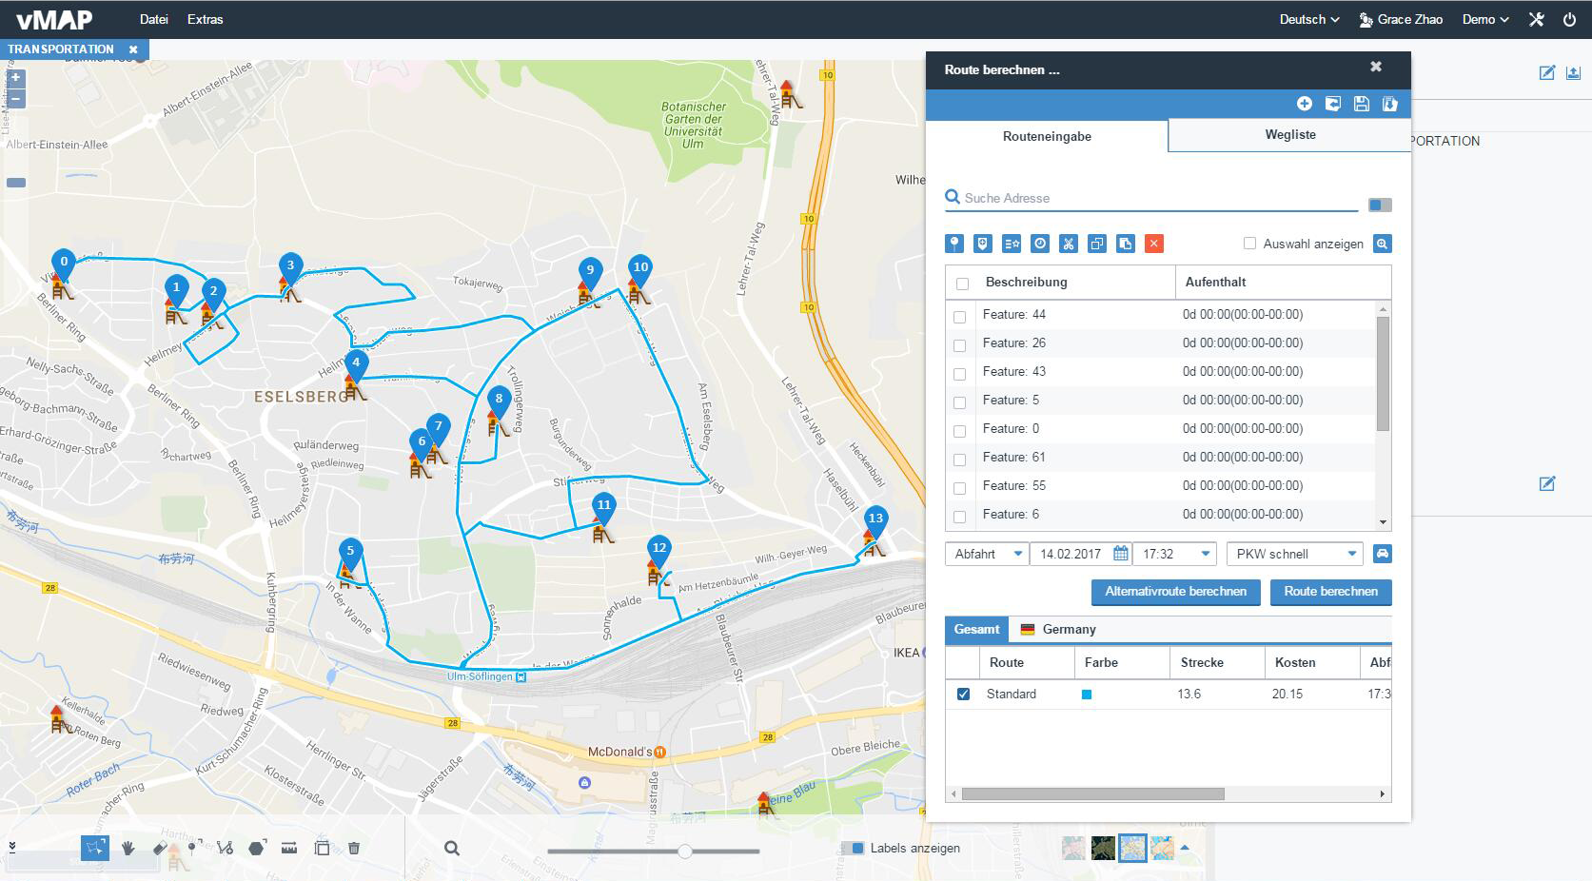Select the Gesamt tab
This screenshot has height=881, width=1592.
pyautogui.click(x=976, y=629)
